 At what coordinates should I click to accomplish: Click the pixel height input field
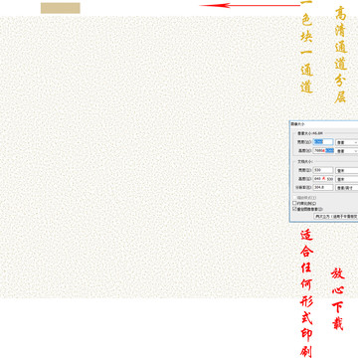323,150
